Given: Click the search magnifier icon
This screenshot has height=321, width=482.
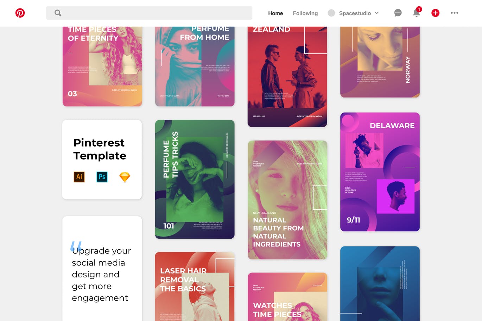Looking at the screenshot, I should coord(58,13).
